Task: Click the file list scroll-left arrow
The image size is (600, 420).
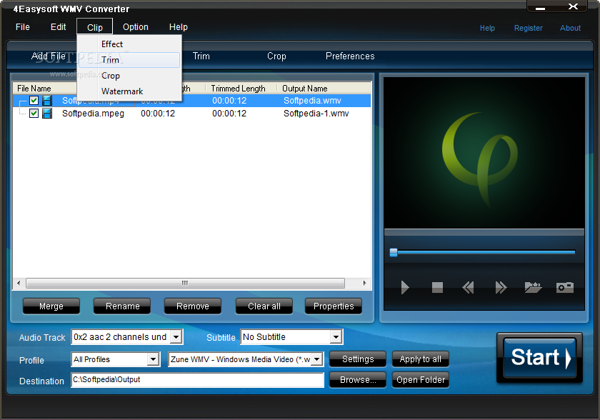Action: (x=19, y=283)
